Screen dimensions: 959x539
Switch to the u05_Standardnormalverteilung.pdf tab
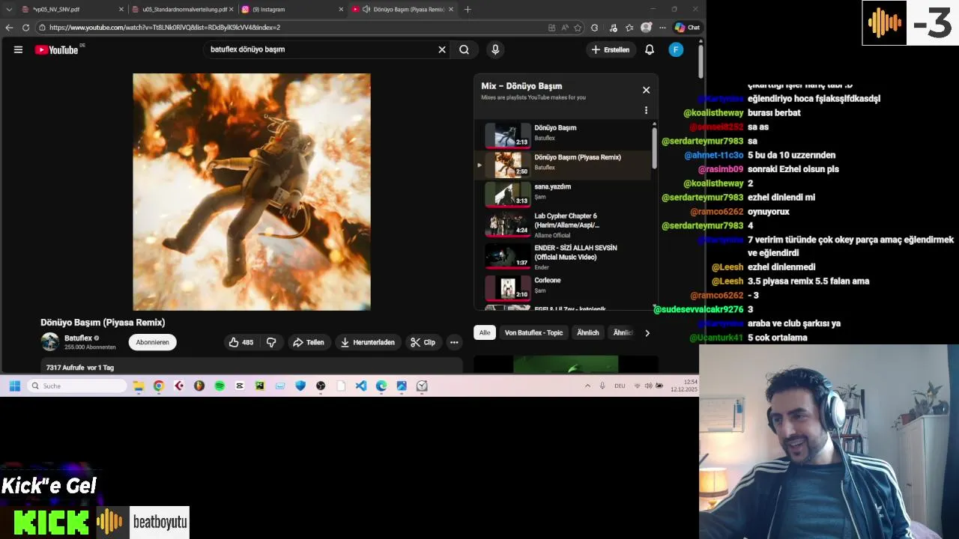point(182,9)
